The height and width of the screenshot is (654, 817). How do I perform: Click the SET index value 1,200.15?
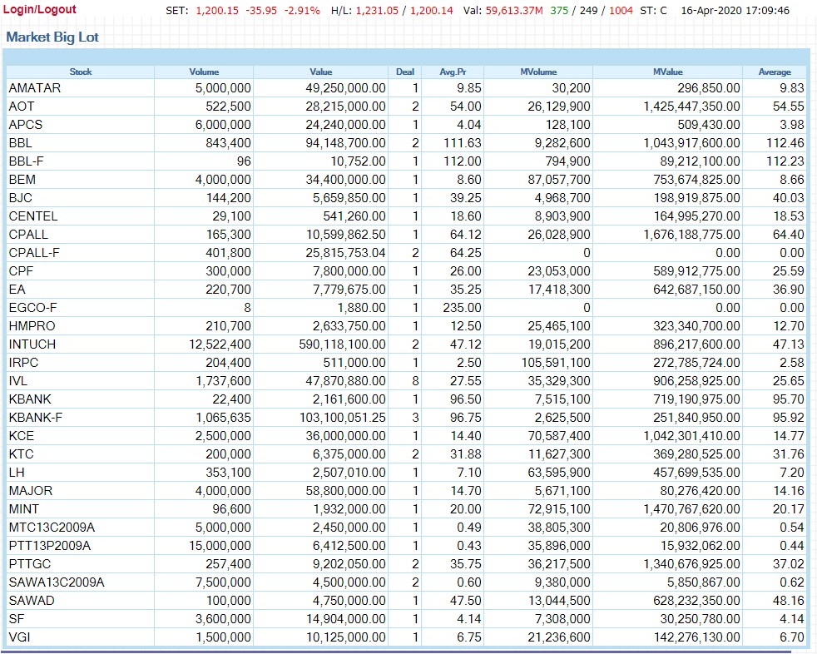click(217, 11)
